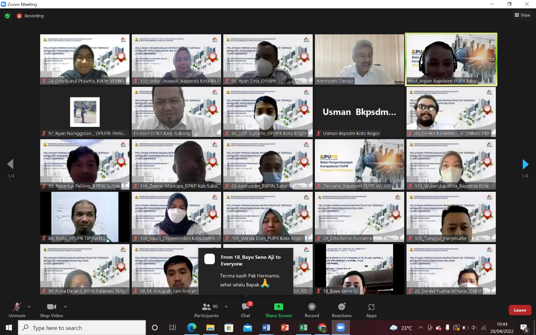Open the Reactions menu
This screenshot has width=536, height=335.
coord(342,310)
